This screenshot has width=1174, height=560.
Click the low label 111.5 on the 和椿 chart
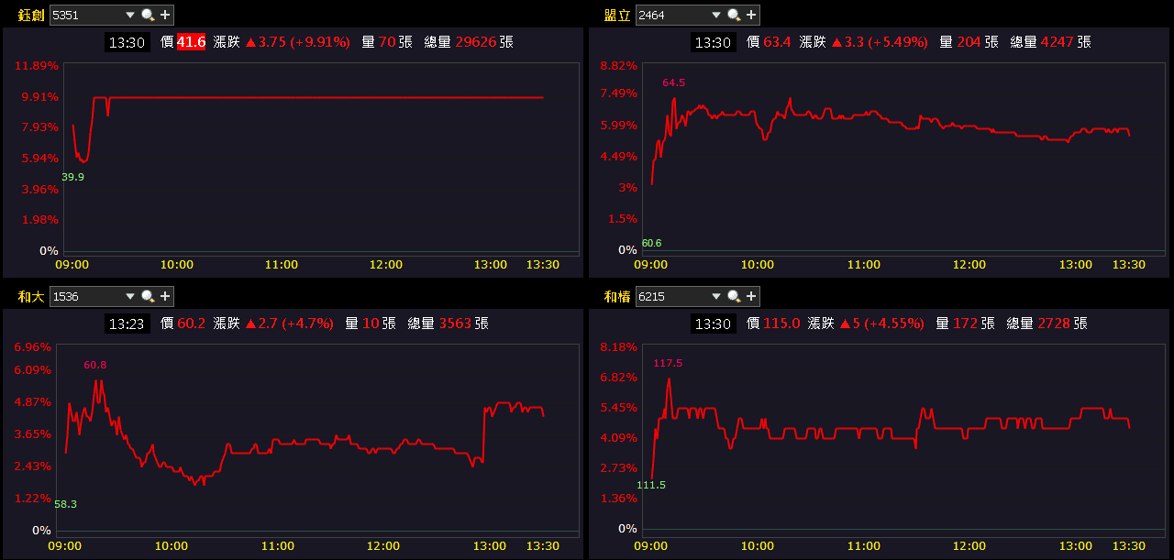tap(650, 485)
